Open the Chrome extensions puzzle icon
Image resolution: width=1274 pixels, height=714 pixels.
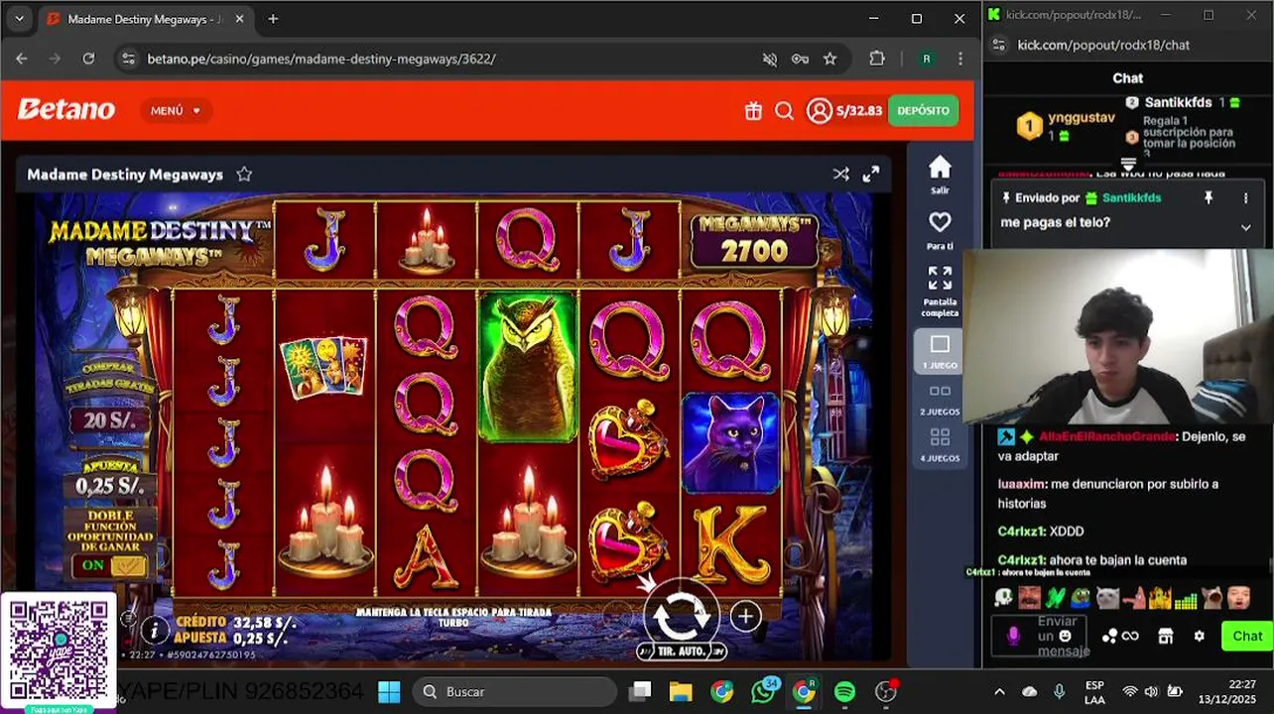pyautogui.click(x=877, y=59)
